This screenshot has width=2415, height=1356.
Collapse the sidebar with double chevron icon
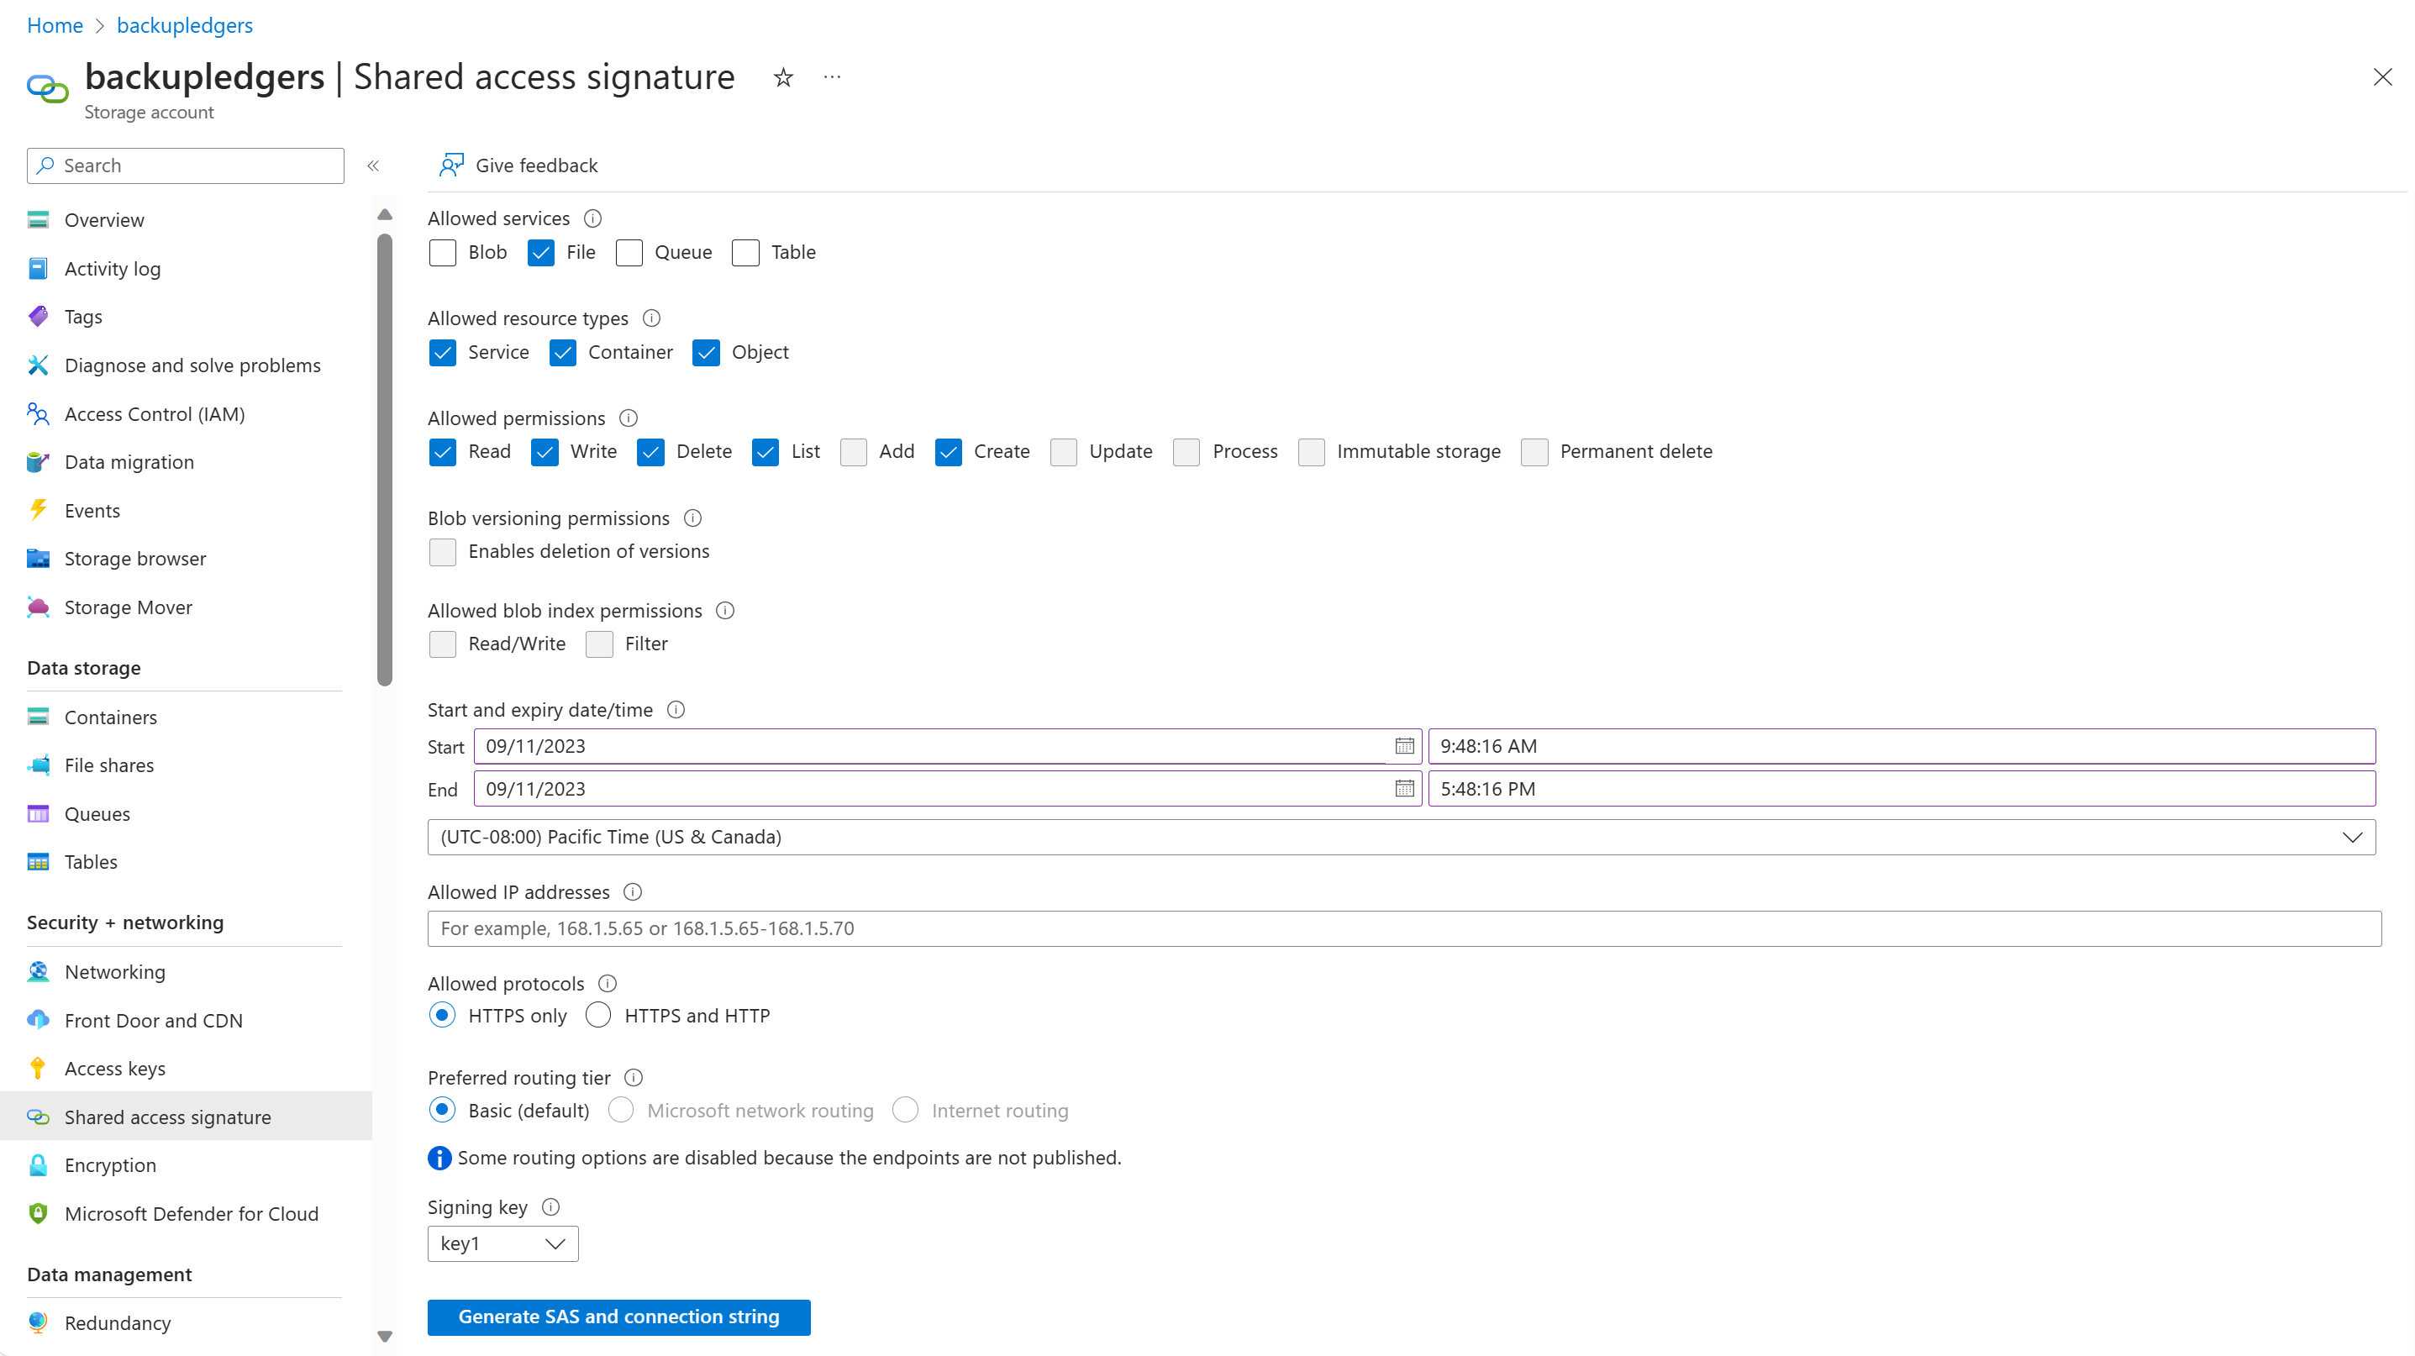point(373,166)
